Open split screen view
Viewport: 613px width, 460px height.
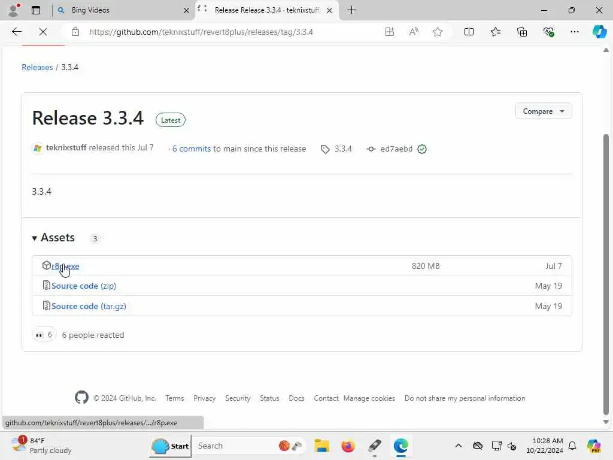[x=469, y=32]
